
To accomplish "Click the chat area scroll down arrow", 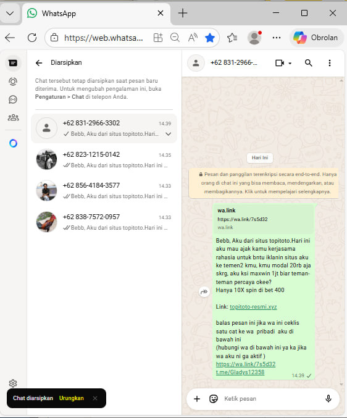I will click(341, 384).
